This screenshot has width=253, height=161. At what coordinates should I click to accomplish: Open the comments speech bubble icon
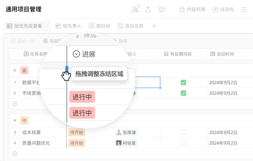point(161,10)
